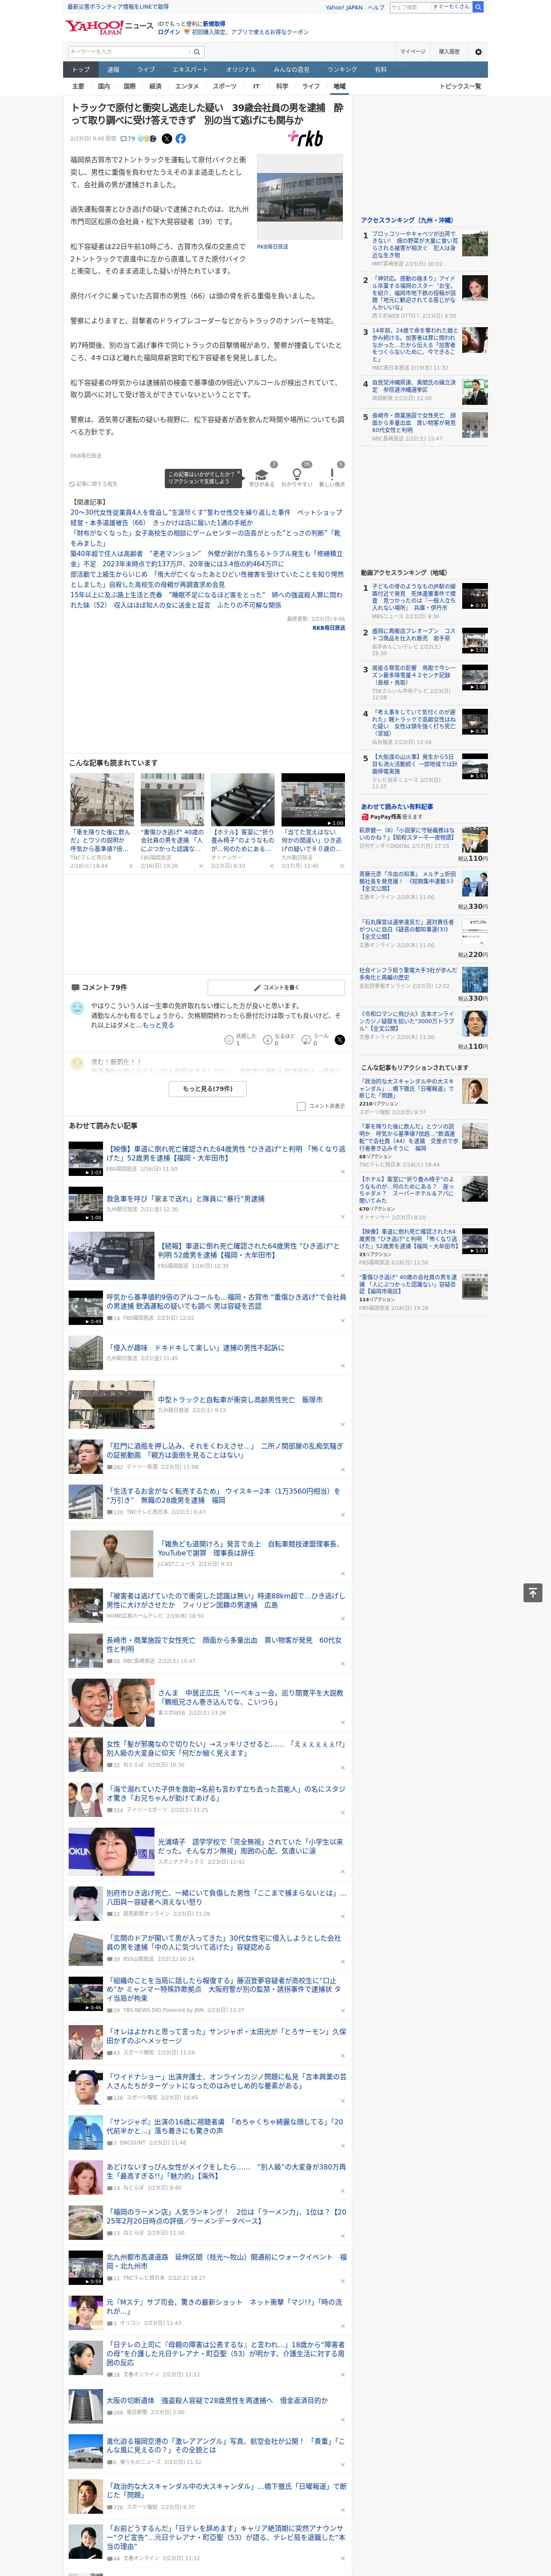Click the わかりやすい lightbulb reaction
This screenshot has height=2576, width=551.
coord(296,475)
